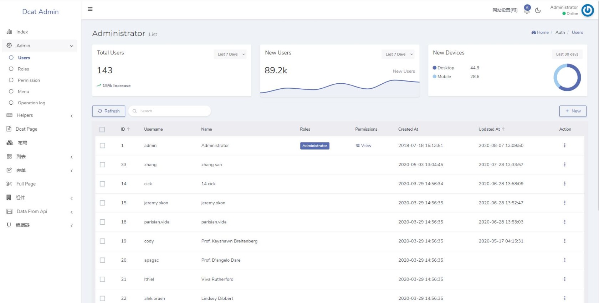The width and height of the screenshot is (599, 303).
Task: Click the hamburger menu icon to collapse sidebar
Action: tap(90, 9)
